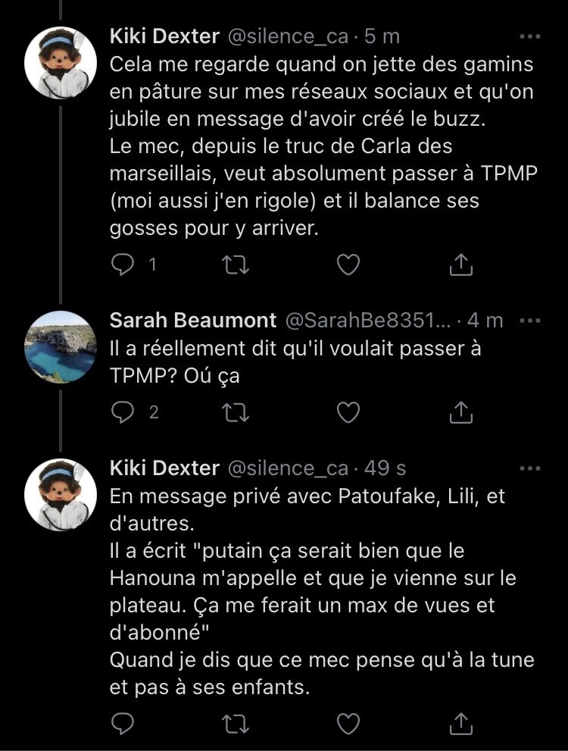Like Sarah Beaumont's tweet about TPMP
The image size is (568, 751).
pyautogui.click(x=347, y=412)
